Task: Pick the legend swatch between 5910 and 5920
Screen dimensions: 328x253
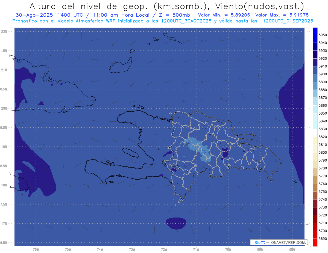Action: coord(315,62)
